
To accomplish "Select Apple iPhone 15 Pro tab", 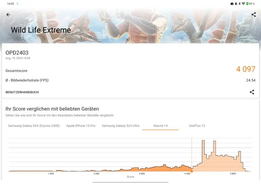I will pos(81,126).
